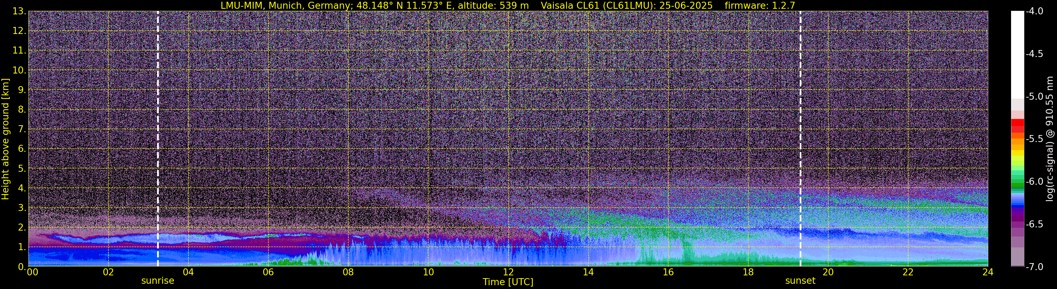Click the 'Height above ground [km]' axis label
This screenshot has height=289, width=1057.
click(5, 139)
